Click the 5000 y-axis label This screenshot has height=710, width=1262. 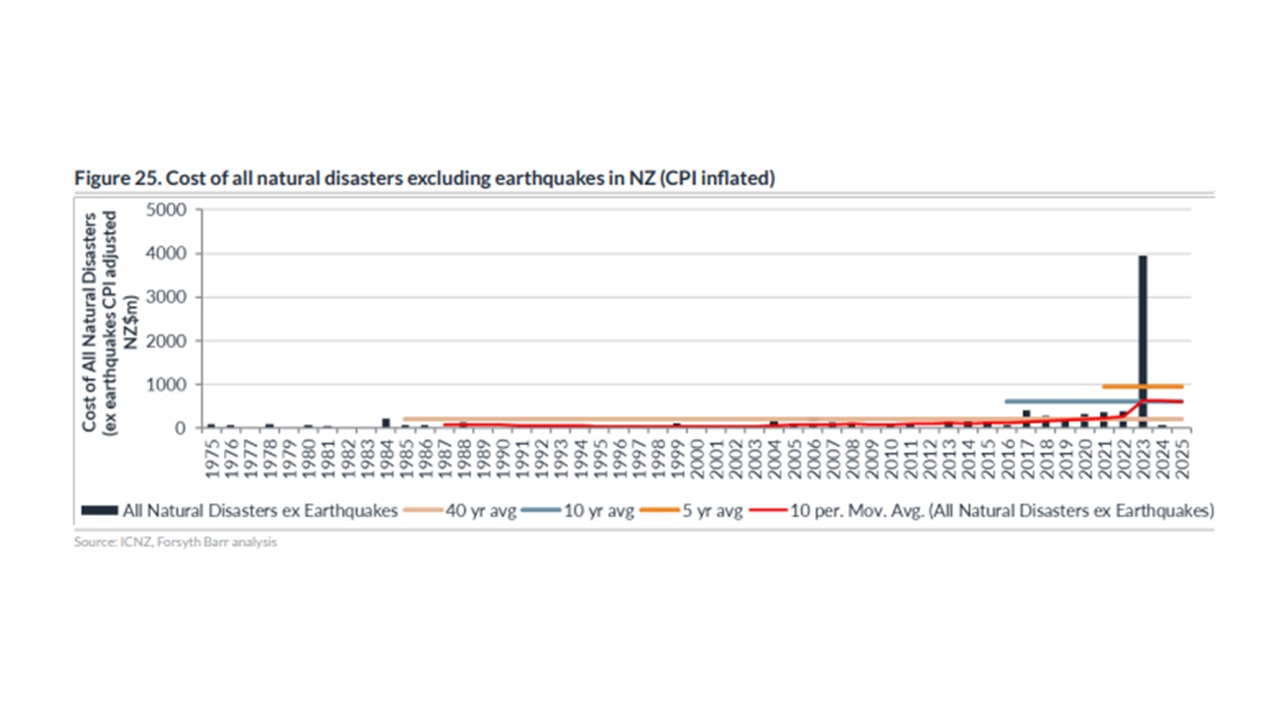tap(166, 210)
